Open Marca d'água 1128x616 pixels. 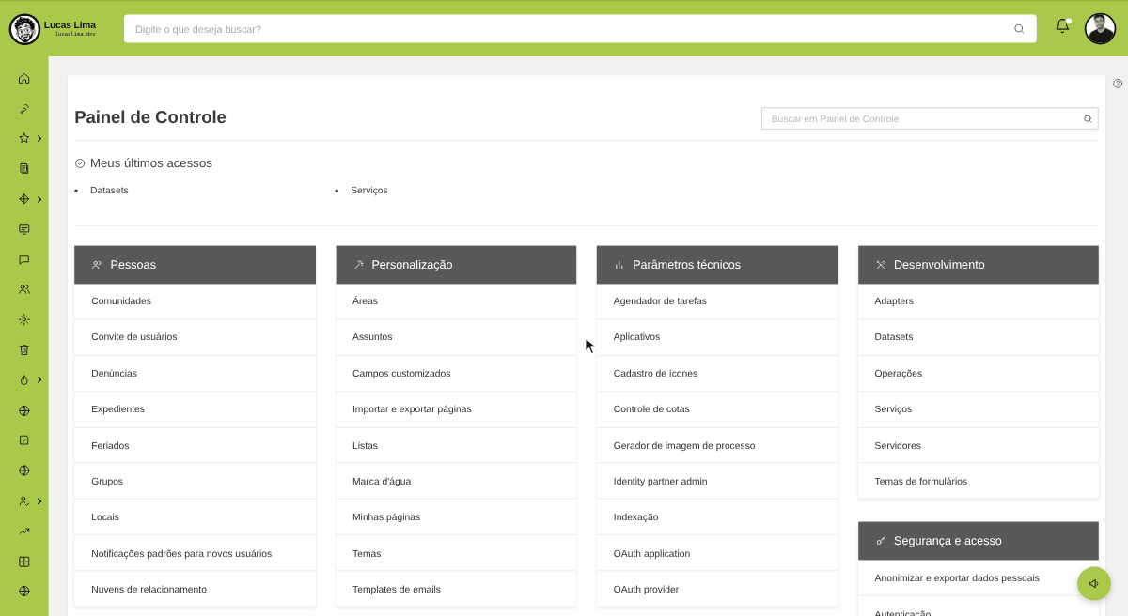tap(456, 482)
